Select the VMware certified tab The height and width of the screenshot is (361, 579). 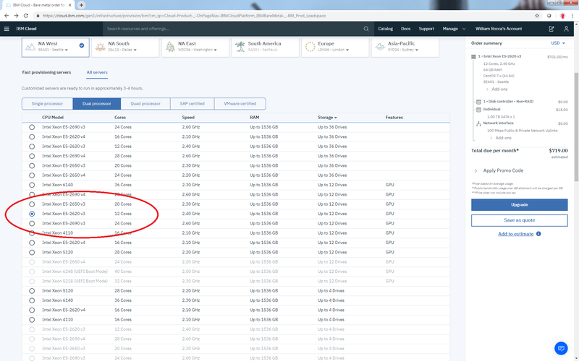tap(240, 104)
